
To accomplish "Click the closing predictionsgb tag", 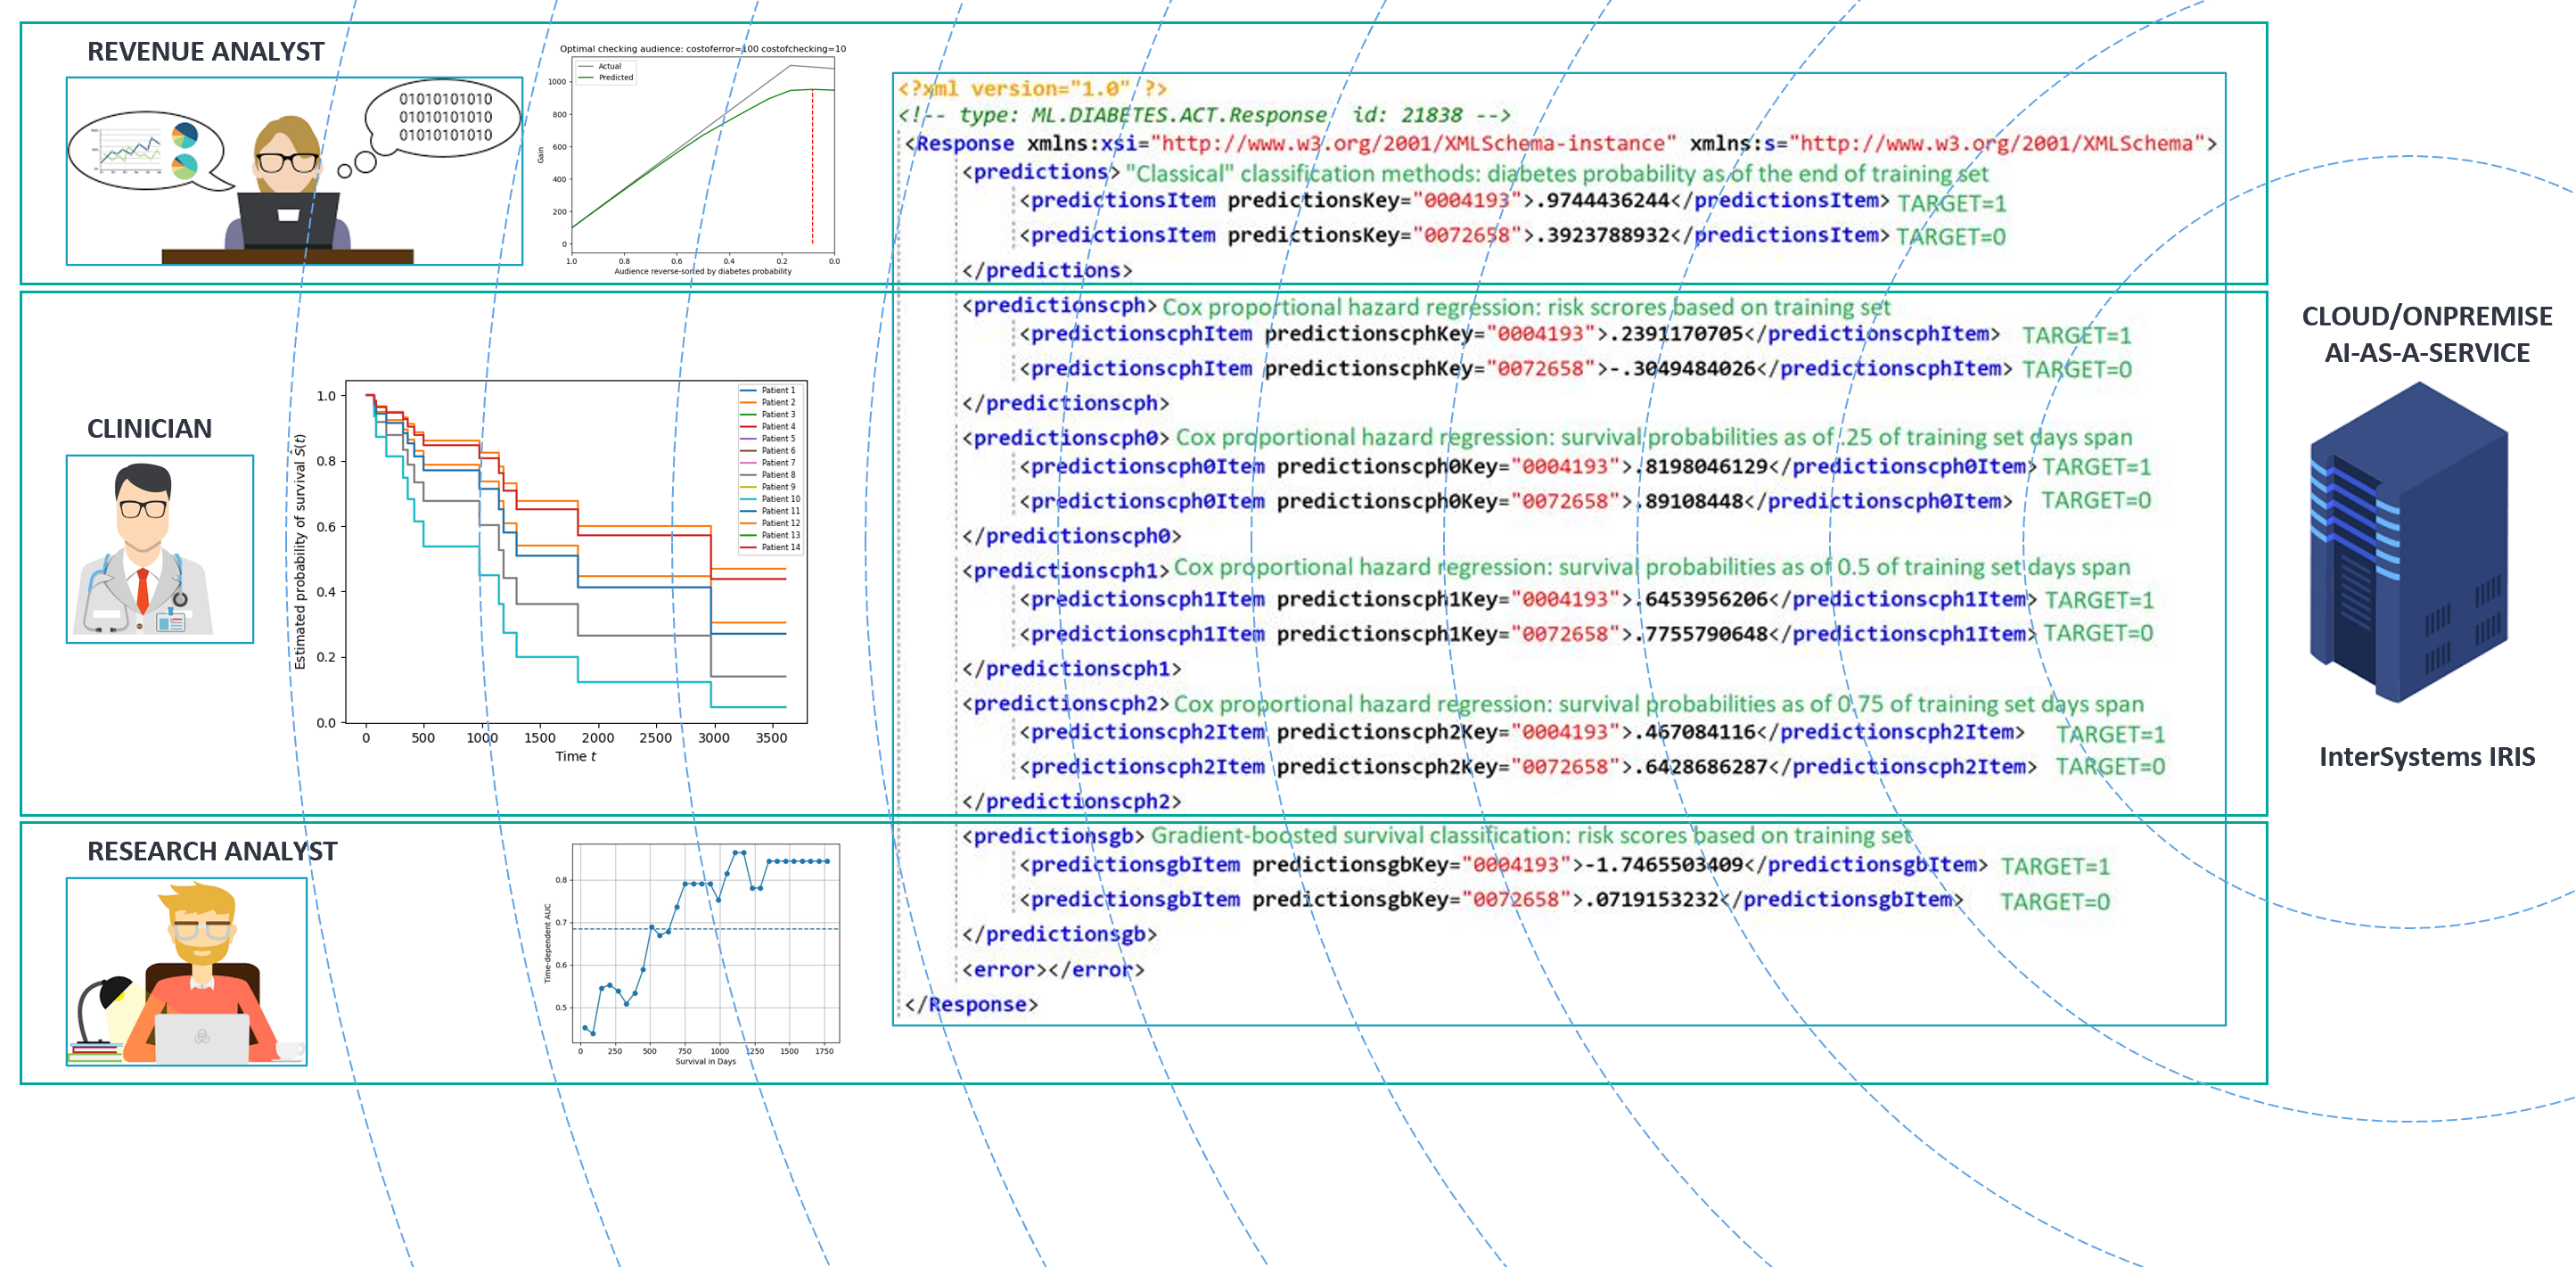I will coord(1059,934).
